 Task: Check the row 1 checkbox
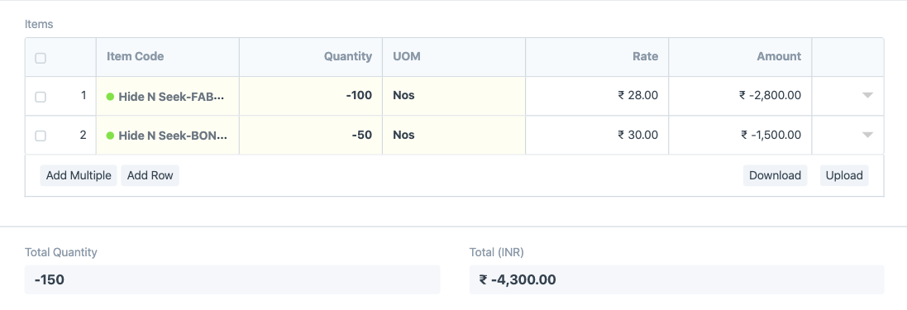[41, 97]
